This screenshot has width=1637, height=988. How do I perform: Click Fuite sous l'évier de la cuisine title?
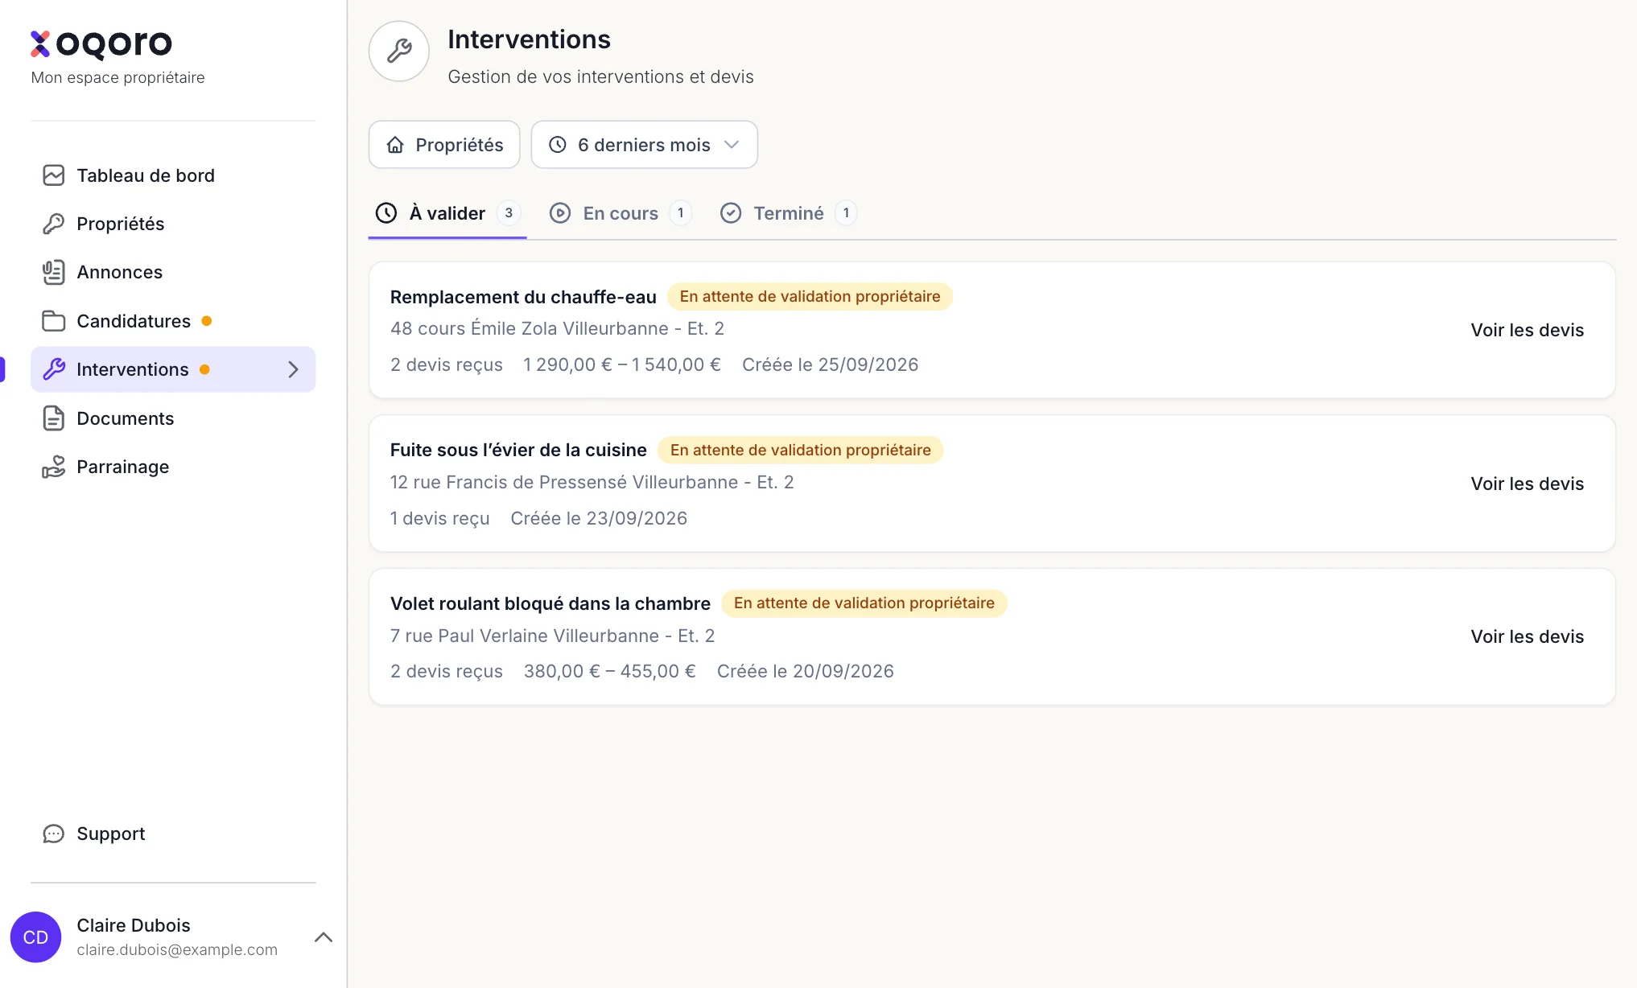click(x=518, y=450)
